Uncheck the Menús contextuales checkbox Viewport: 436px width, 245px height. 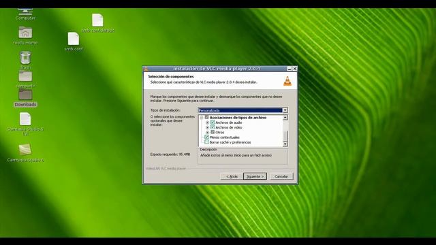click(x=206, y=137)
